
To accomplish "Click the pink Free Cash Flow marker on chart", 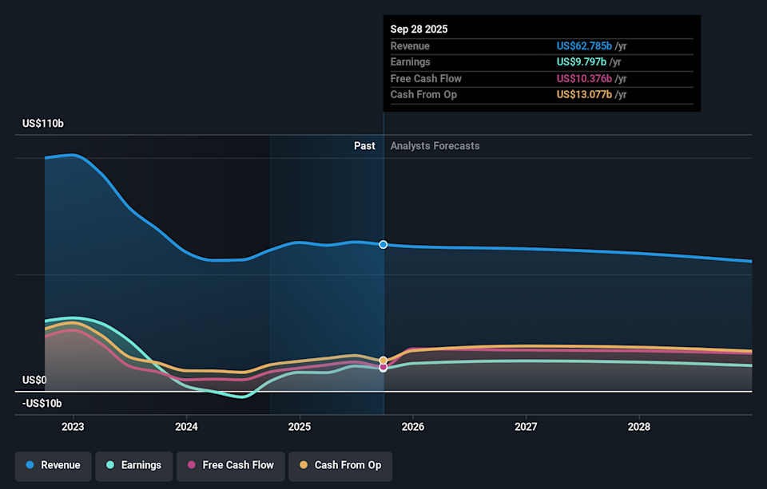I will [x=383, y=367].
